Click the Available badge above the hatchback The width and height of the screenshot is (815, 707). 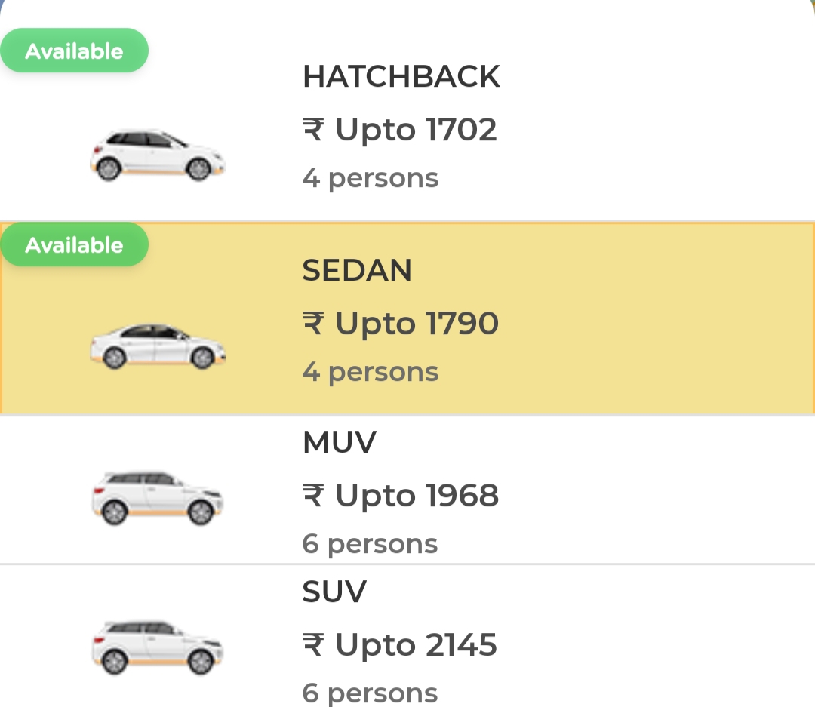tap(74, 51)
